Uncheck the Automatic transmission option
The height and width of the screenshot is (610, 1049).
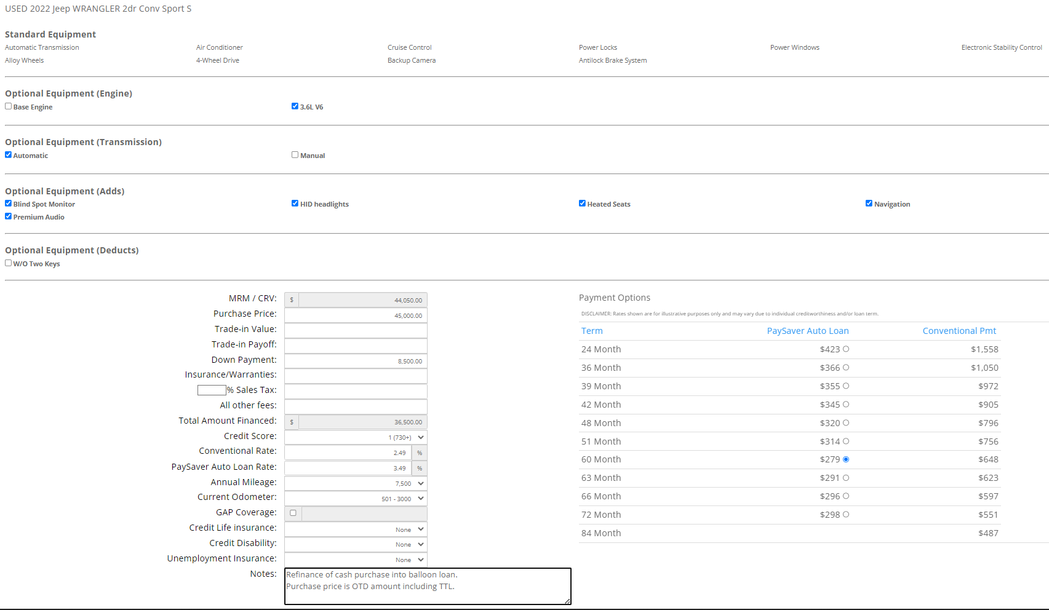pos(8,155)
